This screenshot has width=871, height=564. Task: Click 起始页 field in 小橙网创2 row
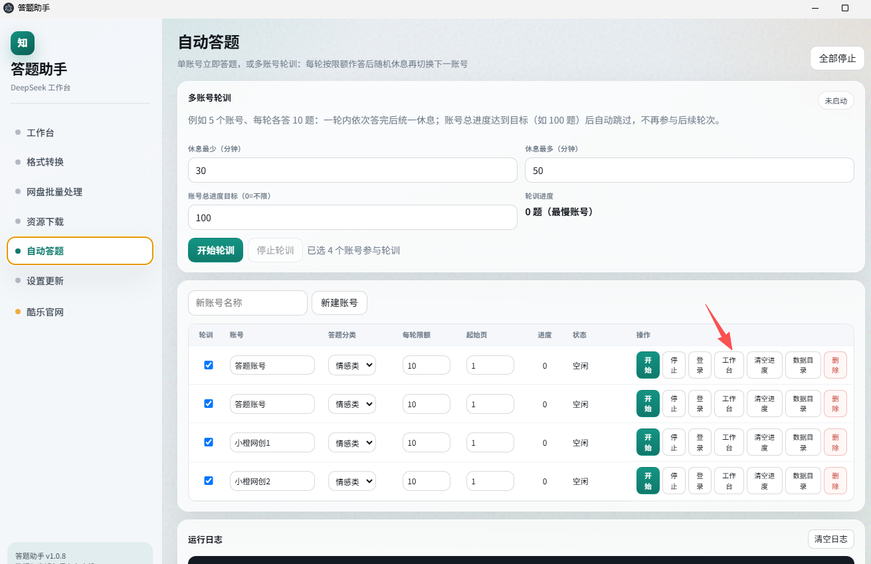pyautogui.click(x=490, y=481)
